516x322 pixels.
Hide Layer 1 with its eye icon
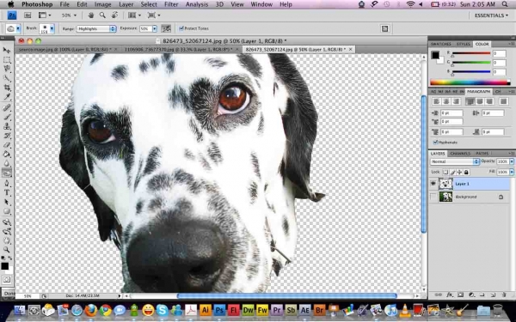point(433,184)
